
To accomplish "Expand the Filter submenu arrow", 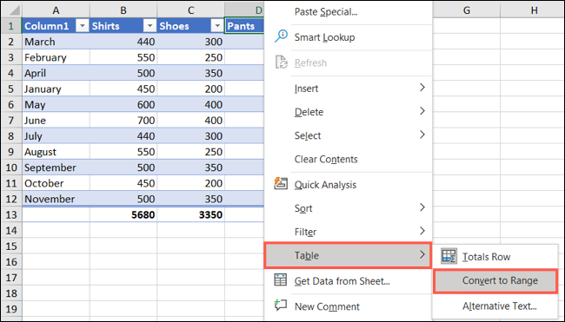I will 422,231.
